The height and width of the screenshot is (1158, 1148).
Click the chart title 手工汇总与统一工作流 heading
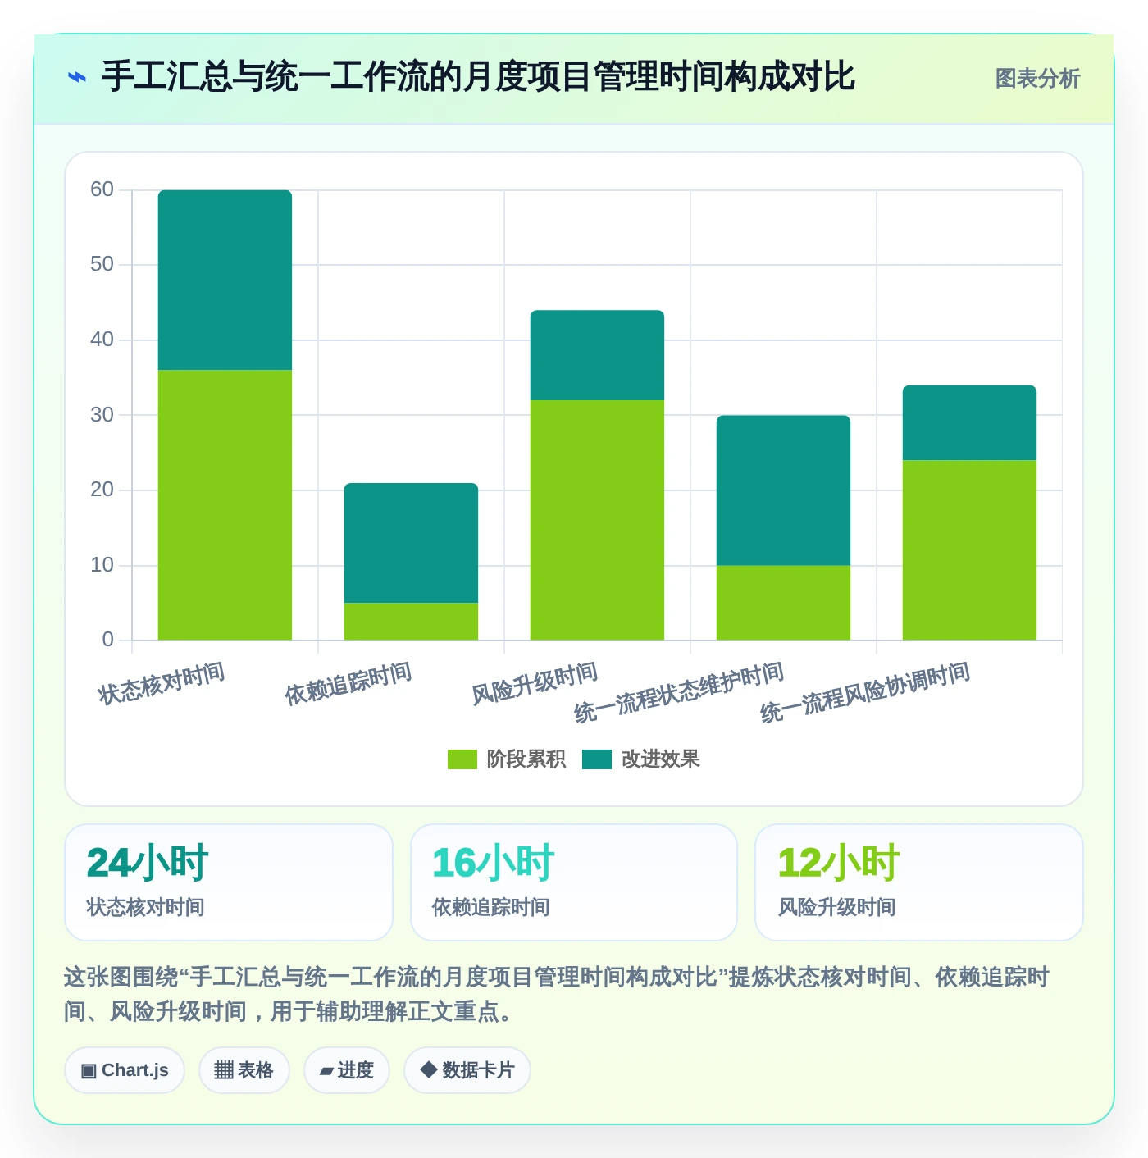click(478, 77)
